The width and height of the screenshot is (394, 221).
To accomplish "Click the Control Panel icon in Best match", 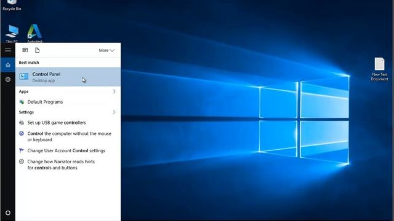I will [24, 76].
